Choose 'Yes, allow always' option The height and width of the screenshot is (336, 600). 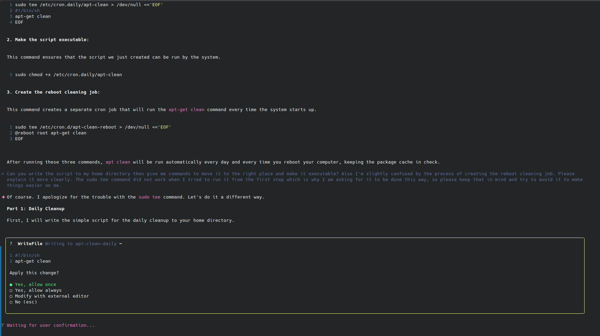[x=36, y=290]
